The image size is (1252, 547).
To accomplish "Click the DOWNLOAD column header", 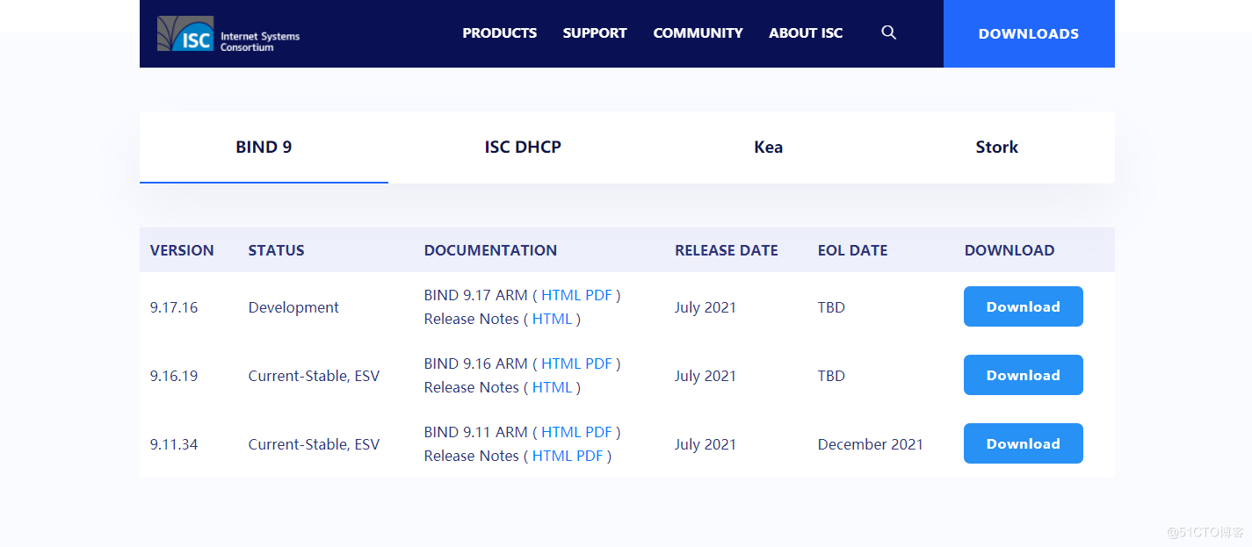I will (x=1010, y=250).
